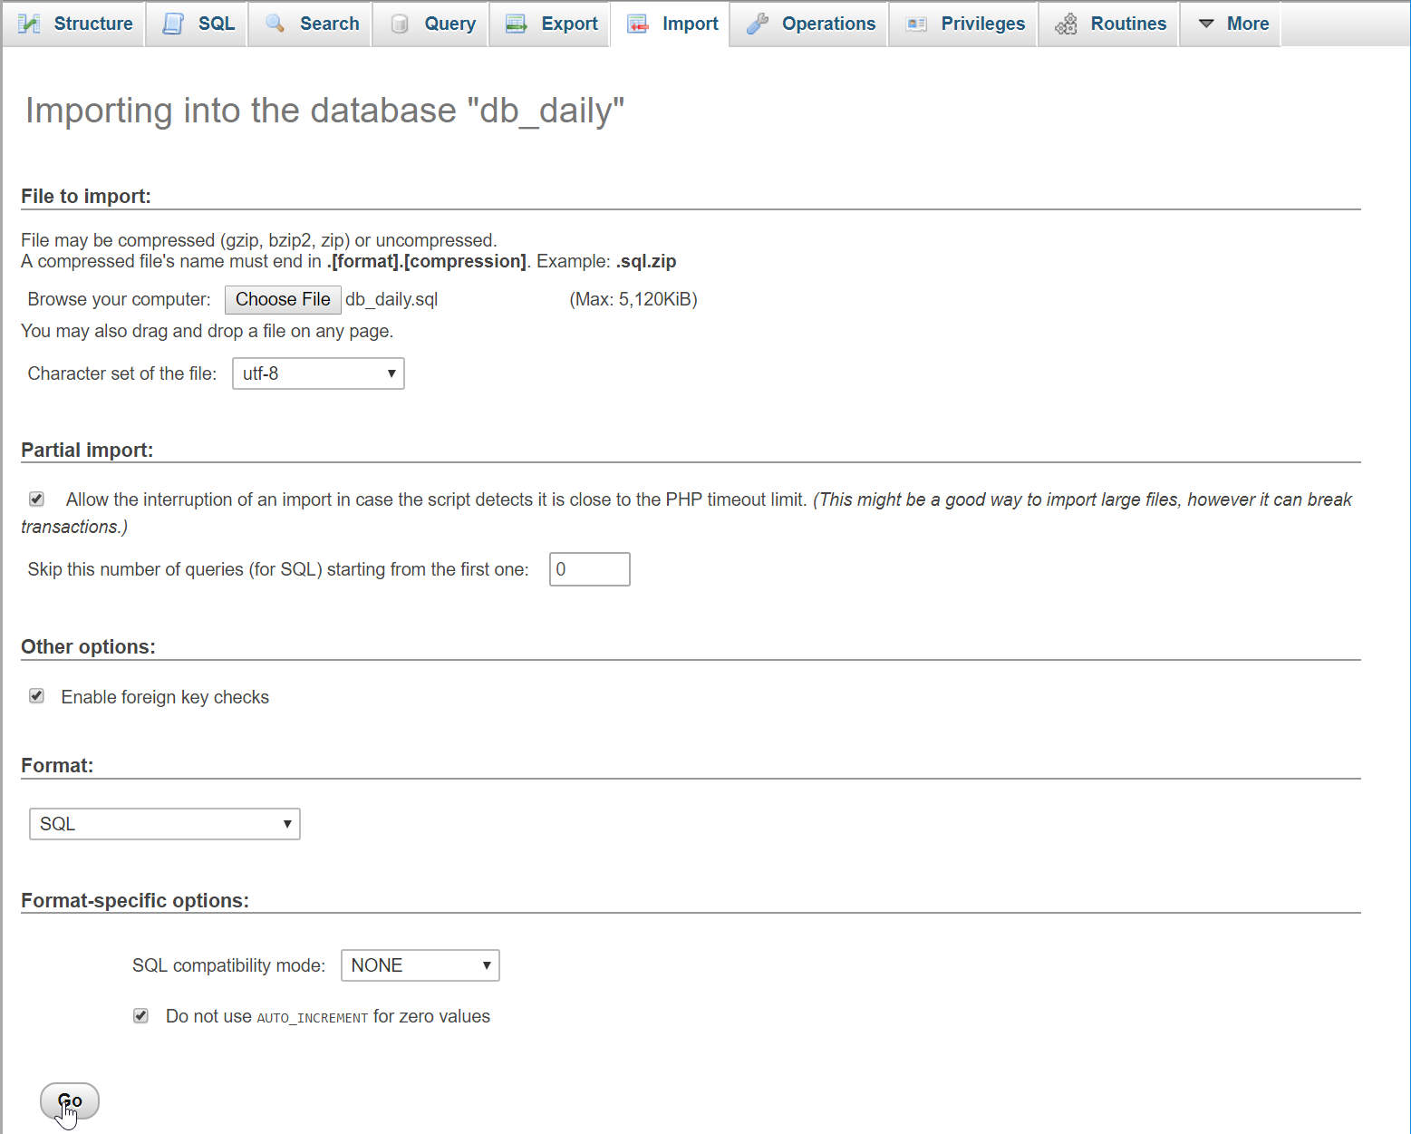
Task: Click the Query tab icon
Action: coord(400,24)
